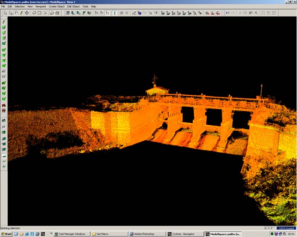This screenshot has height=237, width=297.
Task: Switch to Cyclone - Navigator taskbar window
Action: 185,234
